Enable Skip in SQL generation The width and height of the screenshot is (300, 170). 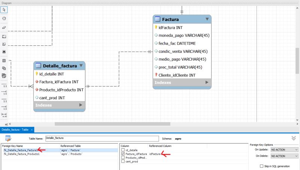[261, 166]
